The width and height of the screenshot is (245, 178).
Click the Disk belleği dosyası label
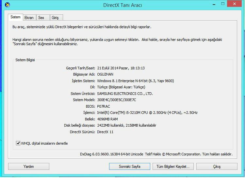(79, 125)
